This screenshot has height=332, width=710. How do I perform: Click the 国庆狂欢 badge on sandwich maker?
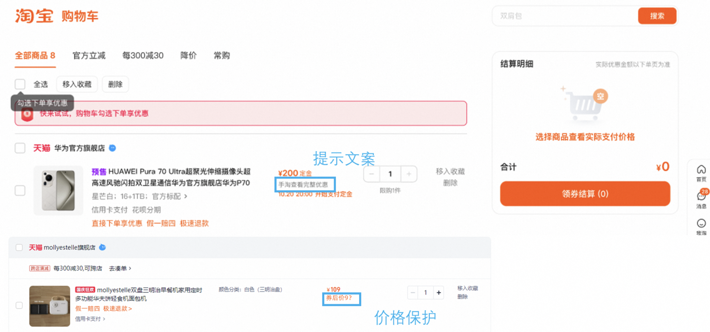pyautogui.click(x=85, y=290)
